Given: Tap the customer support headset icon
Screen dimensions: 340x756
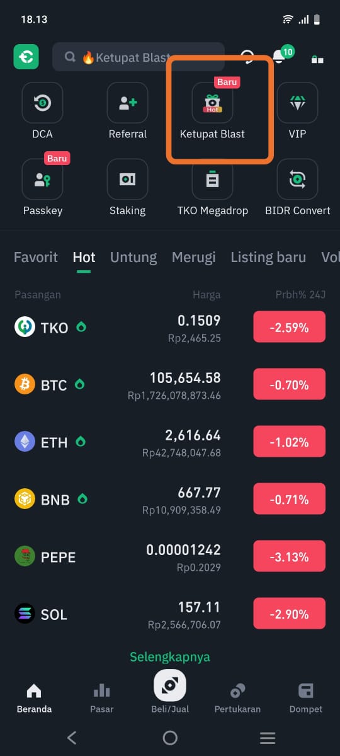Looking at the screenshot, I should [x=248, y=57].
